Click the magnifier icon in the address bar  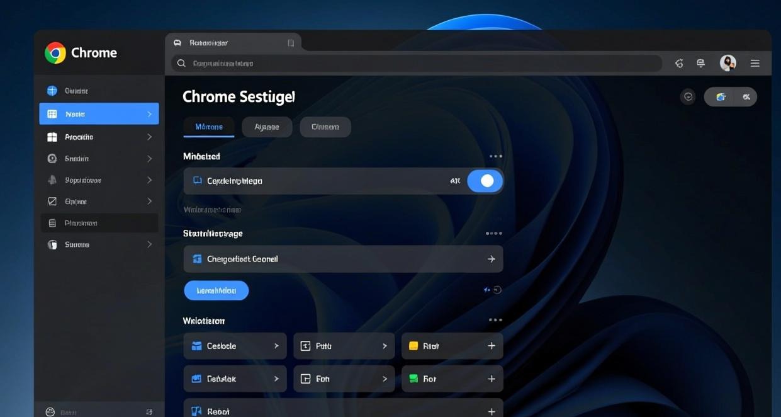181,63
